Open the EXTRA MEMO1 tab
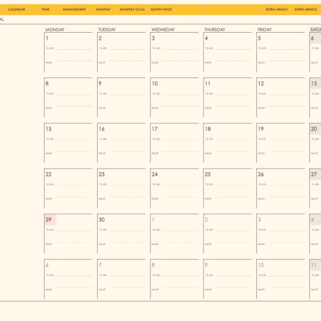321x321 pixels. (276, 10)
